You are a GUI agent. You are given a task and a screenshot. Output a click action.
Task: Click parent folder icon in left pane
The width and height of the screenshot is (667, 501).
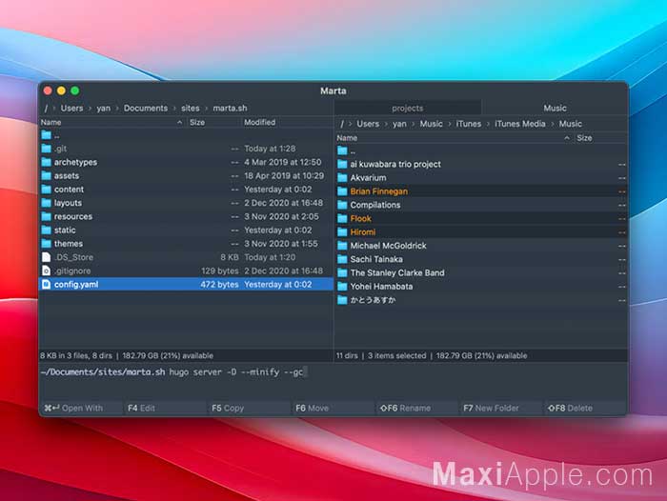coord(47,135)
